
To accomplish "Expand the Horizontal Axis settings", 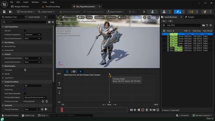I will (x=3, y=46).
